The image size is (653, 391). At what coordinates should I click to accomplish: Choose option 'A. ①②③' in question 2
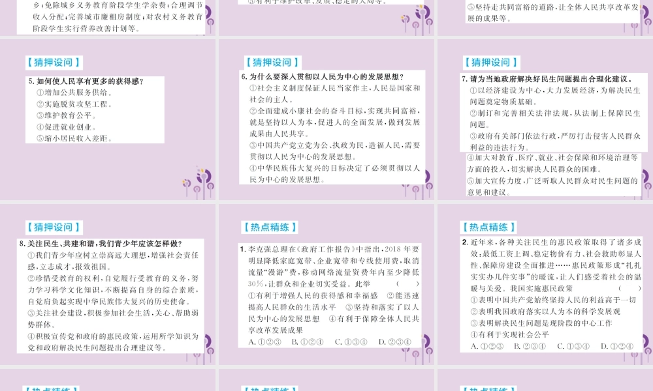pos(487,346)
